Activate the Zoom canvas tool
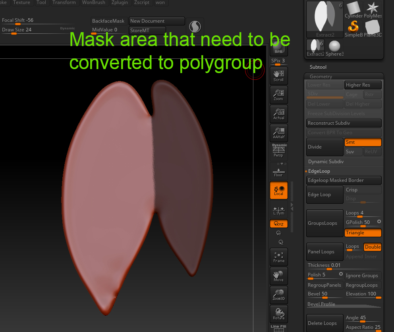 point(278,95)
